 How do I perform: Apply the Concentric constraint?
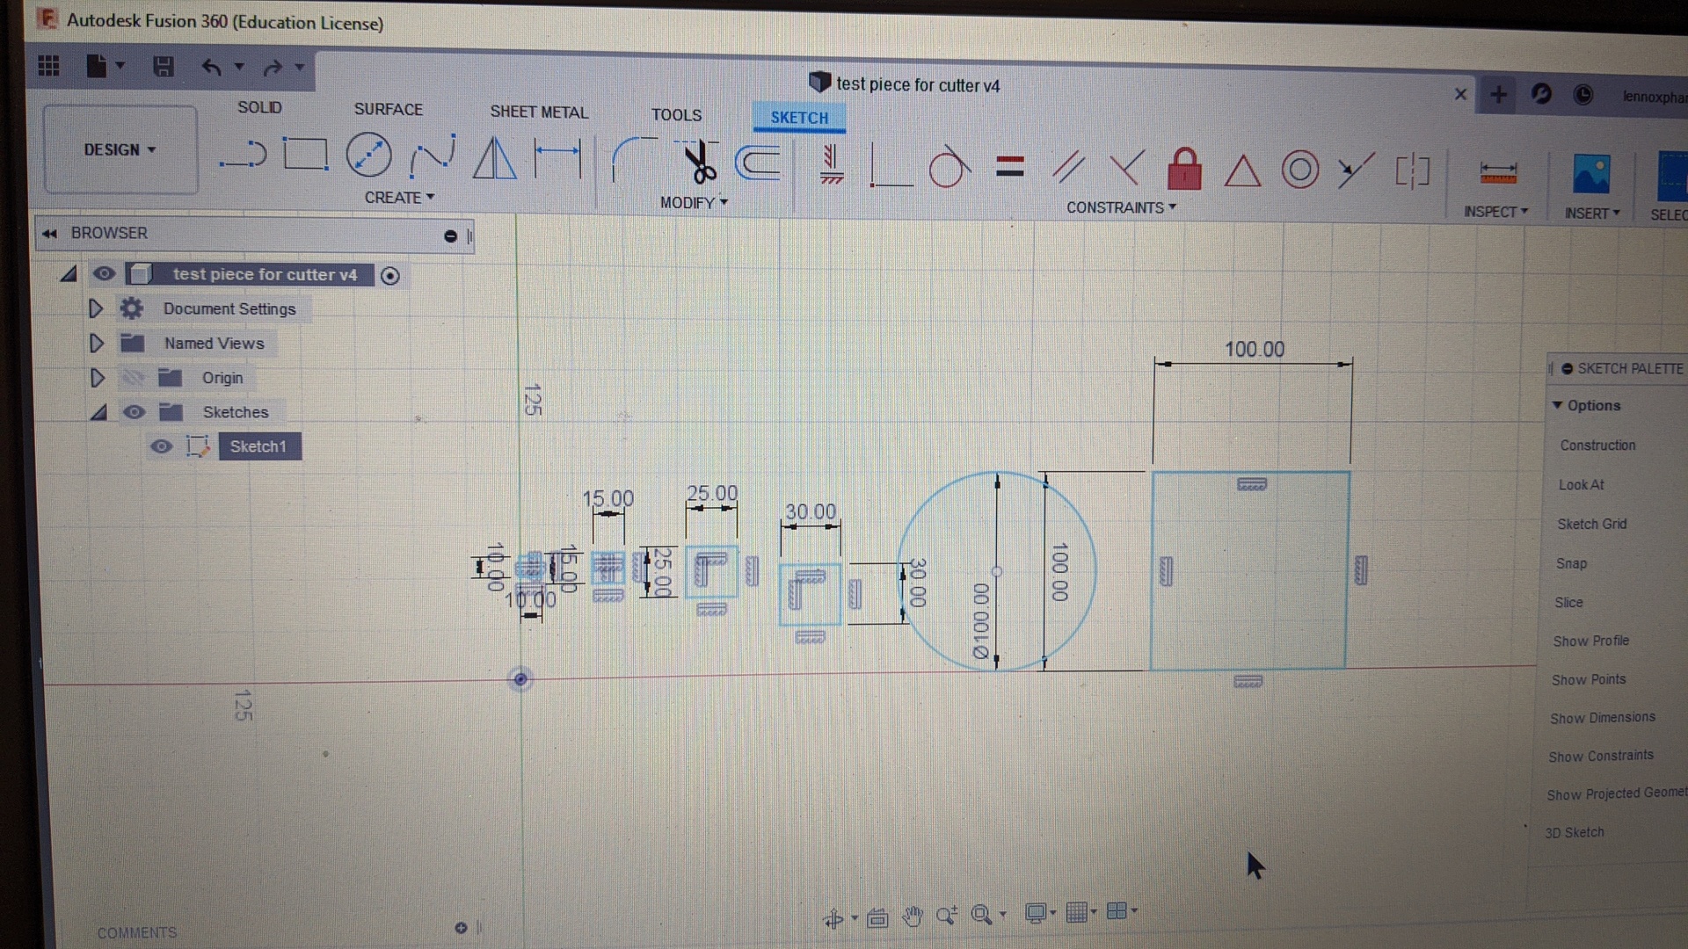tap(1299, 170)
